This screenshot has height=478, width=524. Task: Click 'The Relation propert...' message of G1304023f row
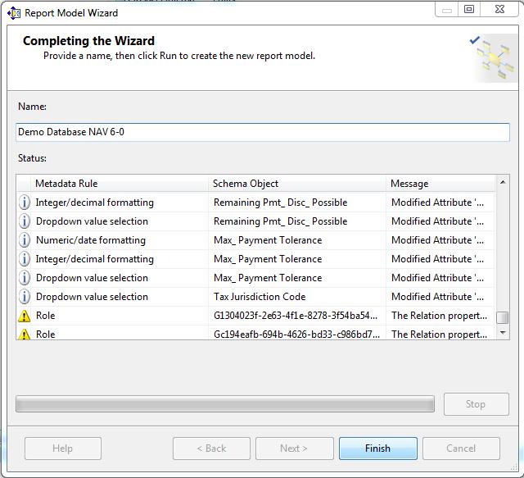tap(439, 316)
